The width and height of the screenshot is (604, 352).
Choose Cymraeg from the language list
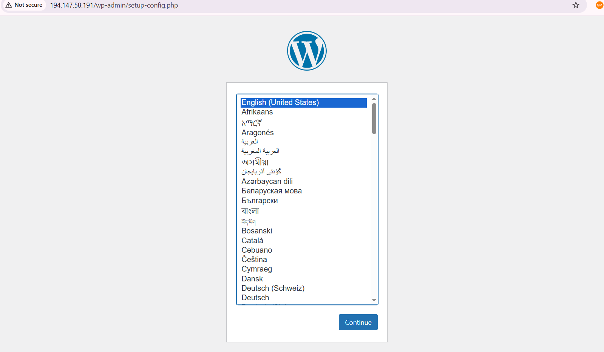(304, 269)
